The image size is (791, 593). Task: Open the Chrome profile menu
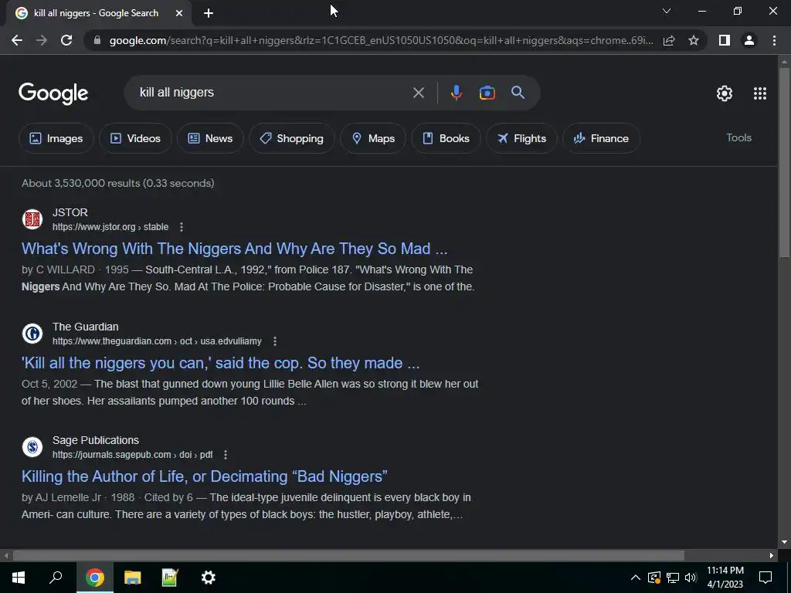749,40
